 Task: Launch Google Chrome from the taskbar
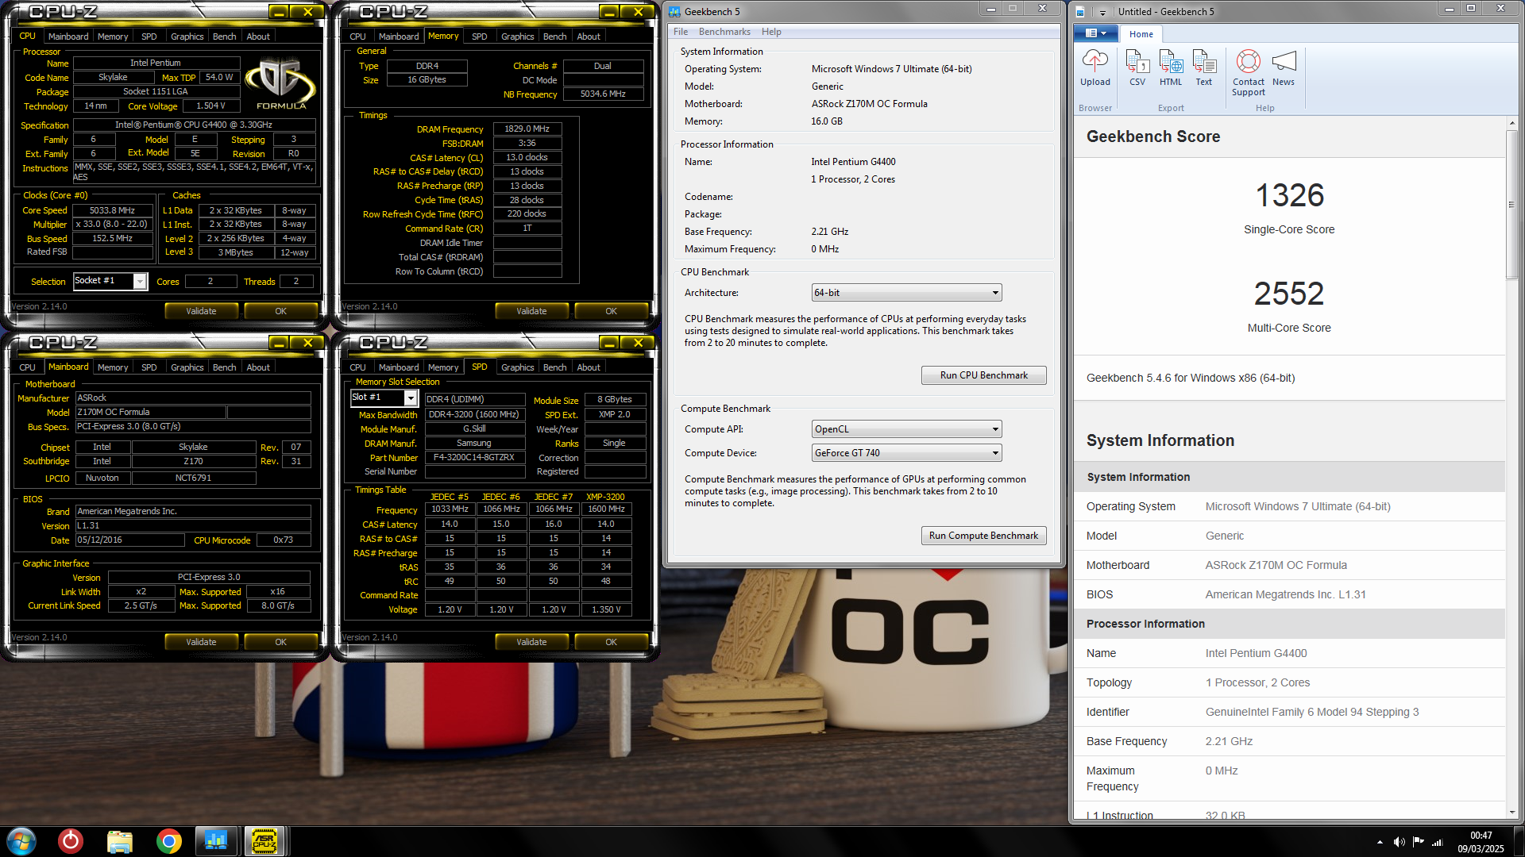168,841
